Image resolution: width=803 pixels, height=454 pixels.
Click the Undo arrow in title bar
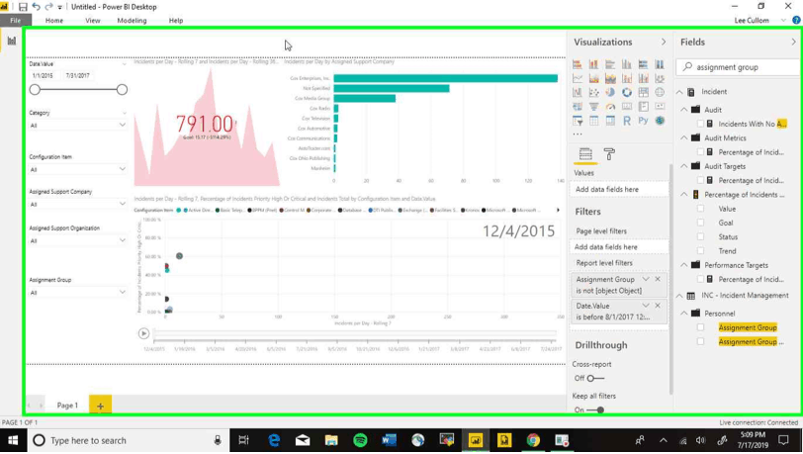tap(36, 7)
